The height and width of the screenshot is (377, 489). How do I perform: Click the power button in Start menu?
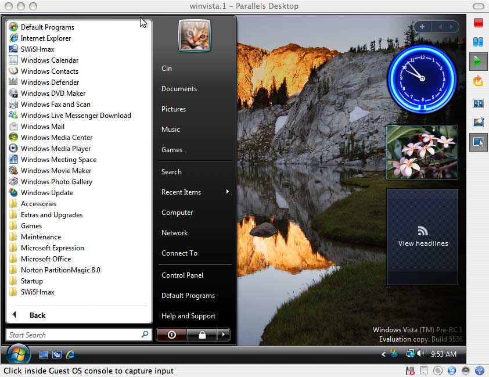coord(171,335)
